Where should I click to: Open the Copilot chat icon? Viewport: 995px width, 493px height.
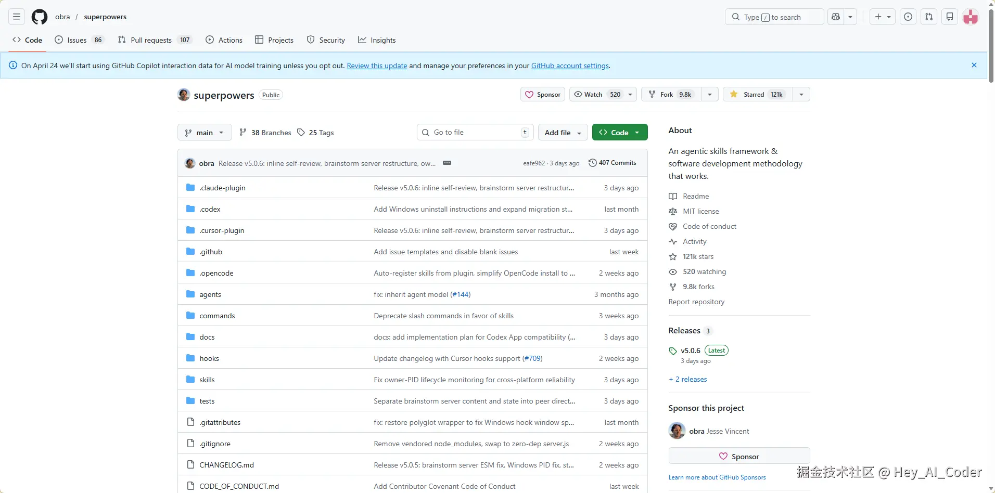836,17
